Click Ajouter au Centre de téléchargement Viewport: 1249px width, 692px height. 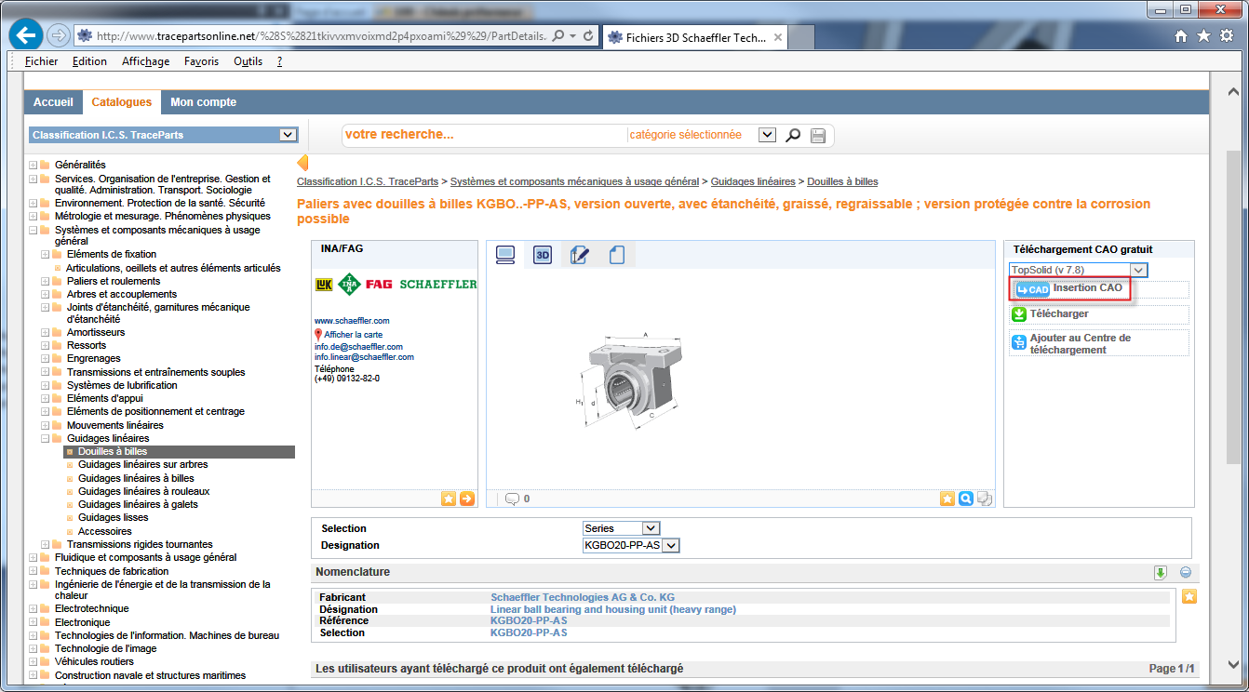(1080, 344)
